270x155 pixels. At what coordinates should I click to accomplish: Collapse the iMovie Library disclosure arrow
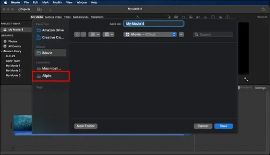[2, 51]
